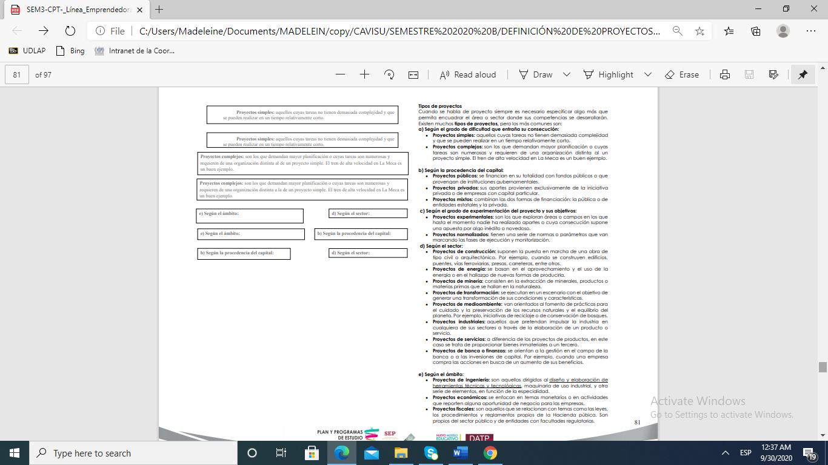
Task: Click the "Proyectos experimentales:" bullet text
Action: click(463, 217)
